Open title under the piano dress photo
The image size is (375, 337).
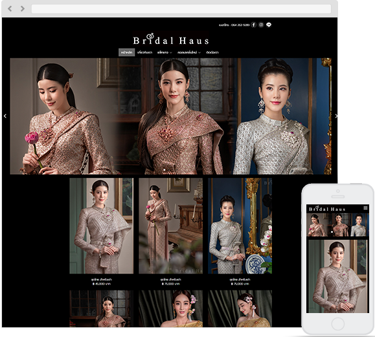(x=170, y=279)
